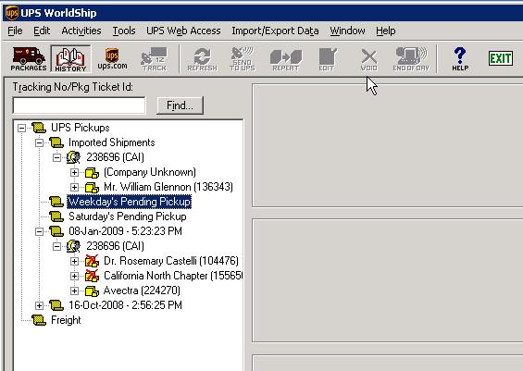Click the End of Day icon
Screen dimensions: 523x371
pos(411,59)
